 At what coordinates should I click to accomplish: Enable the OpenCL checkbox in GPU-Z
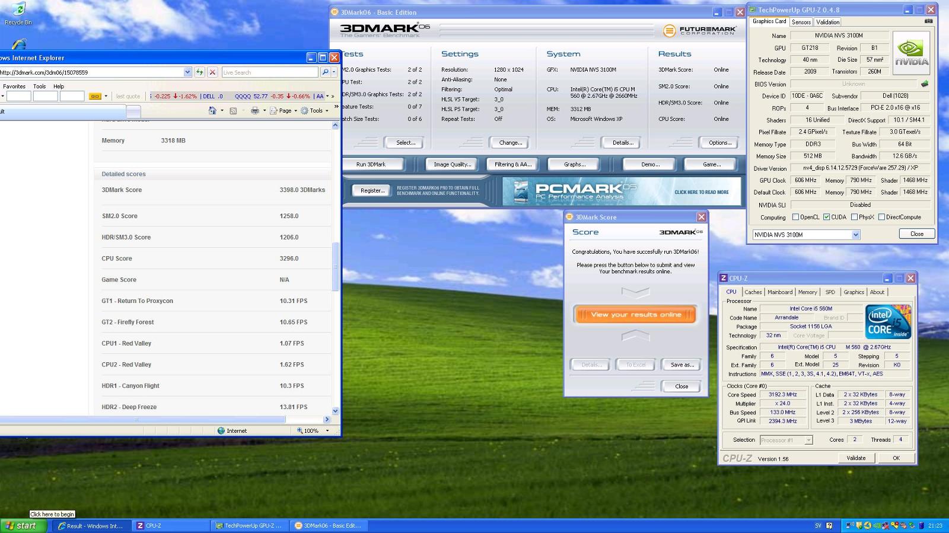pos(795,217)
